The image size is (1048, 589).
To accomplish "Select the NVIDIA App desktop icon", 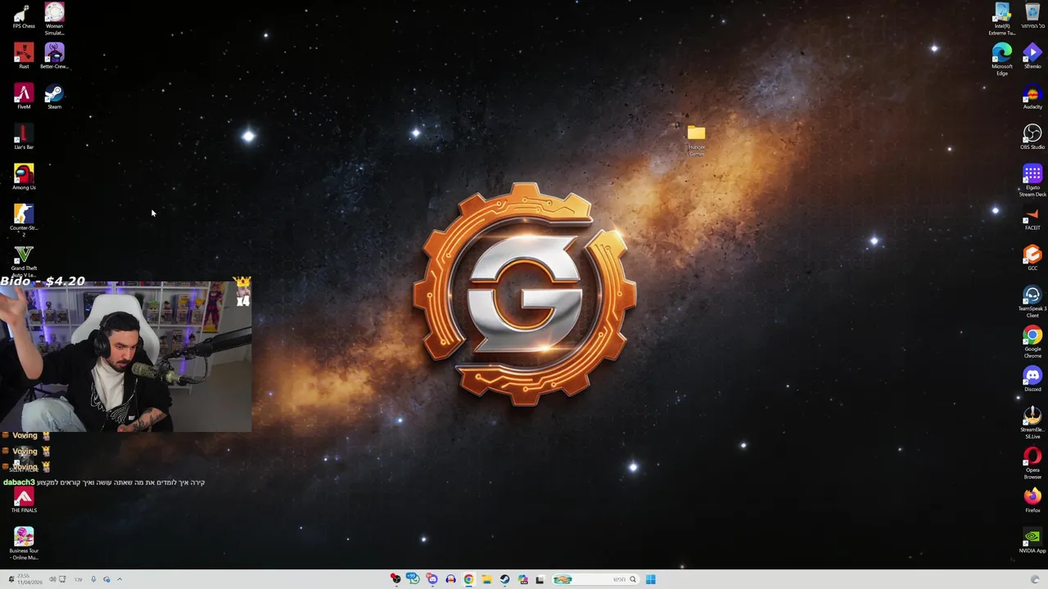I will pos(1032,541).
